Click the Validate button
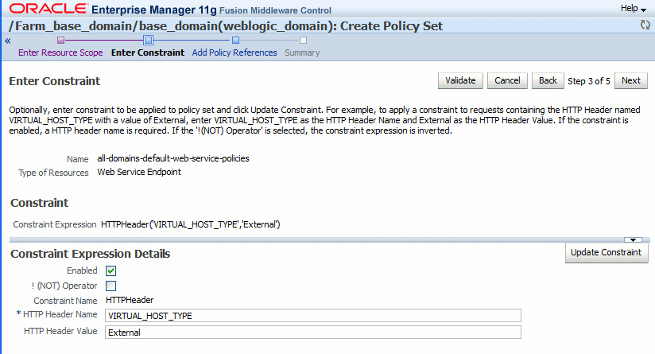 pyautogui.click(x=460, y=80)
